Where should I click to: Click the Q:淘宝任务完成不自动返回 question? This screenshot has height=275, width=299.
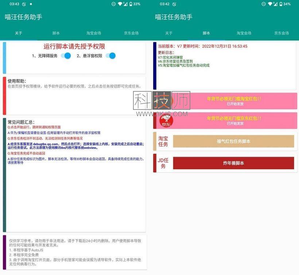tap(26, 153)
